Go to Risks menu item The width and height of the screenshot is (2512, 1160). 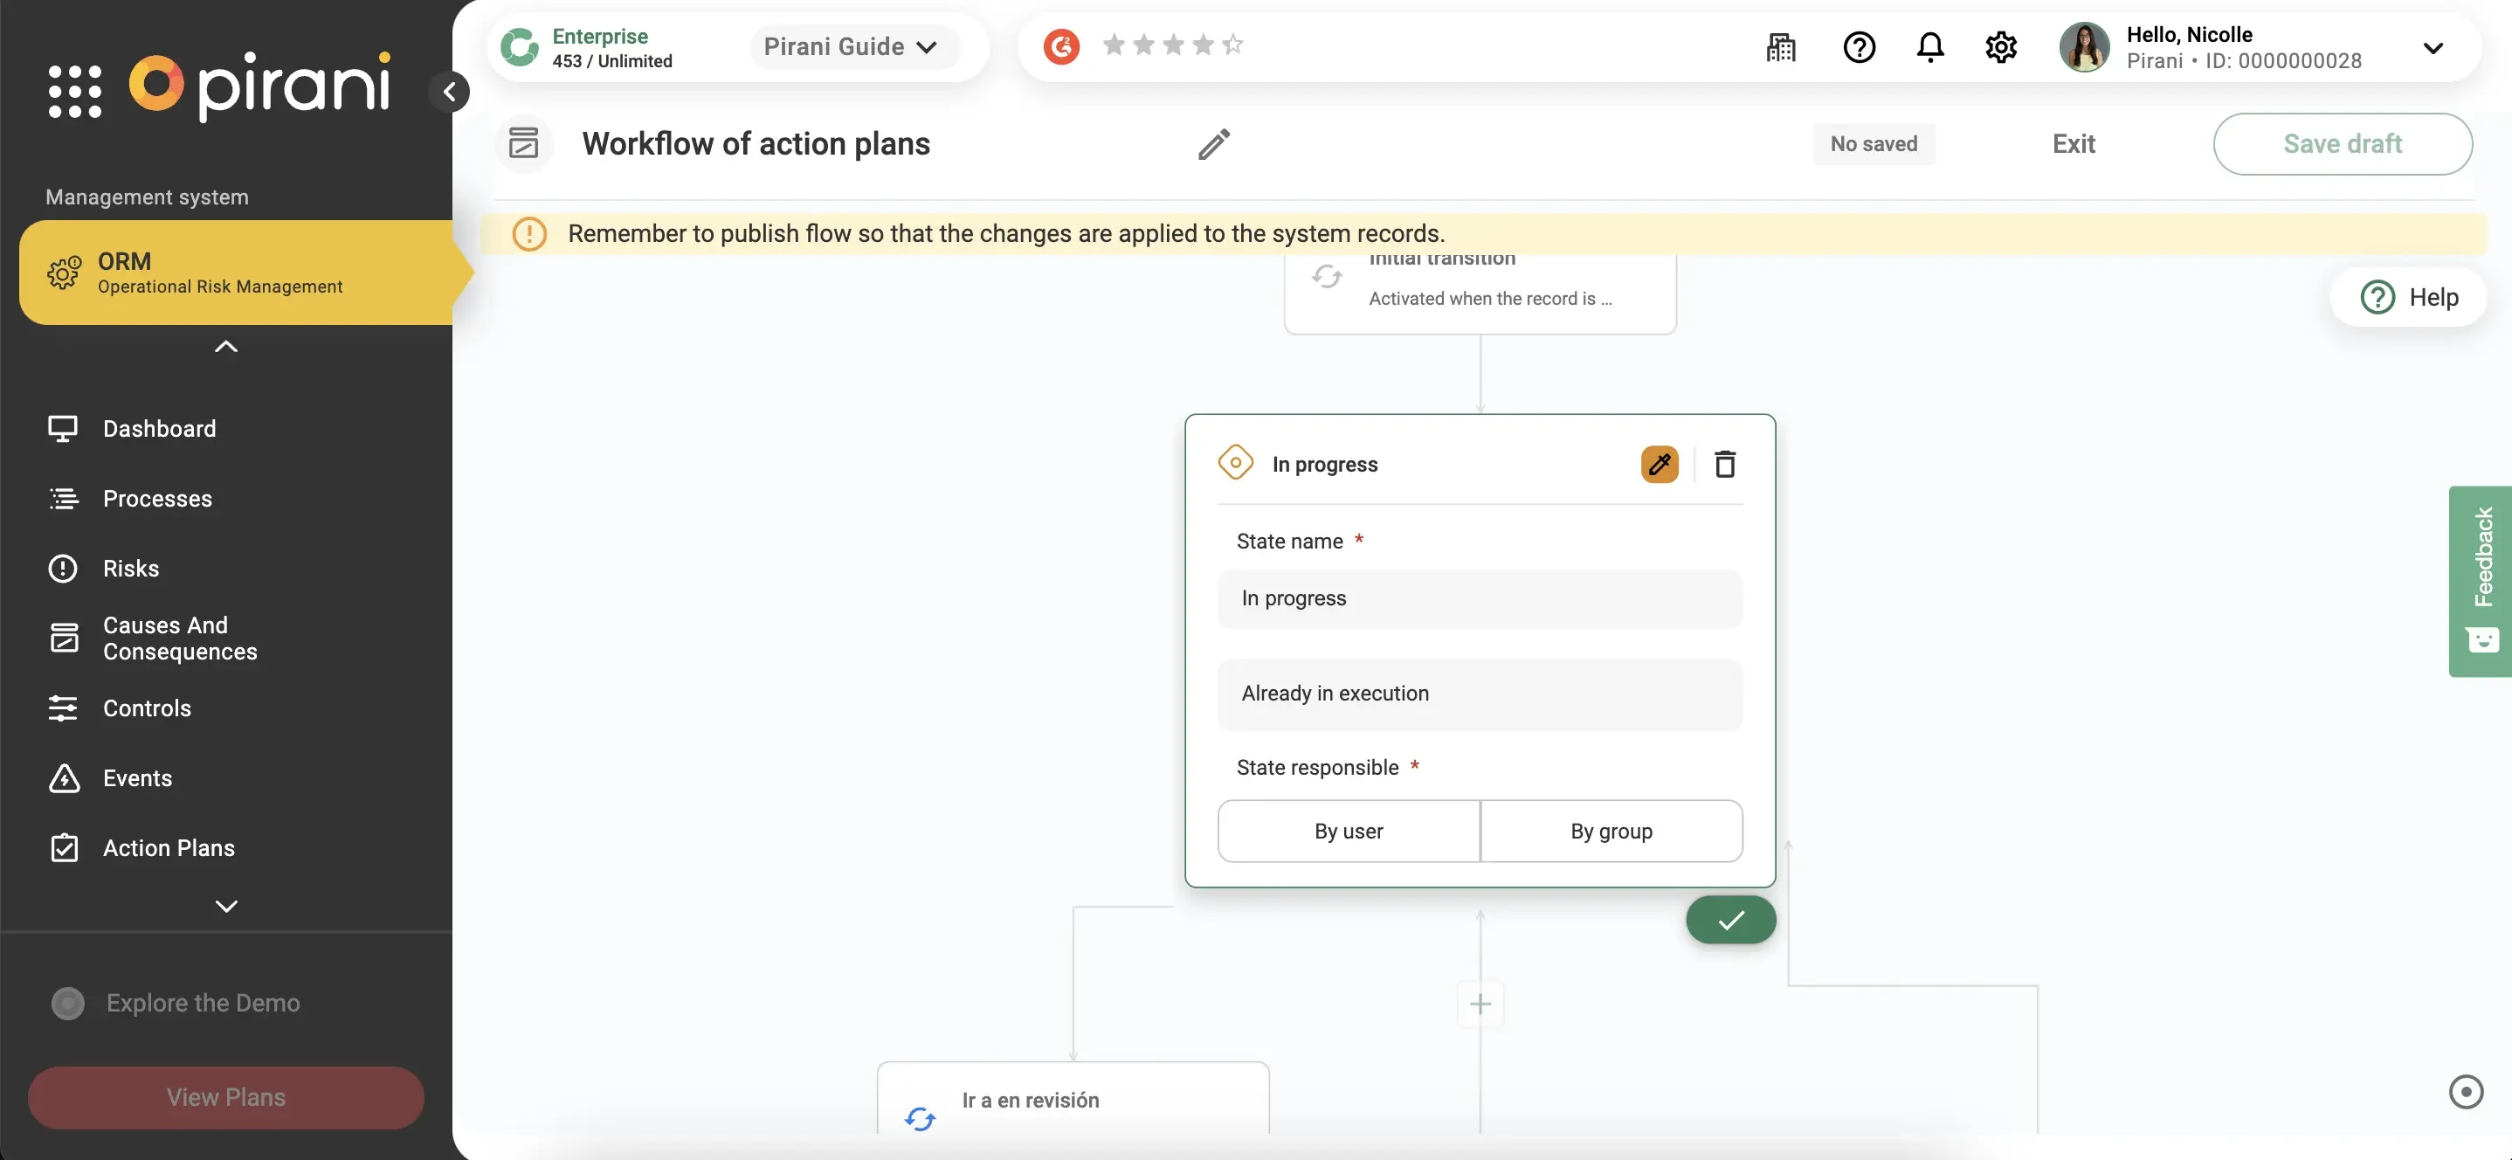pyautogui.click(x=131, y=568)
